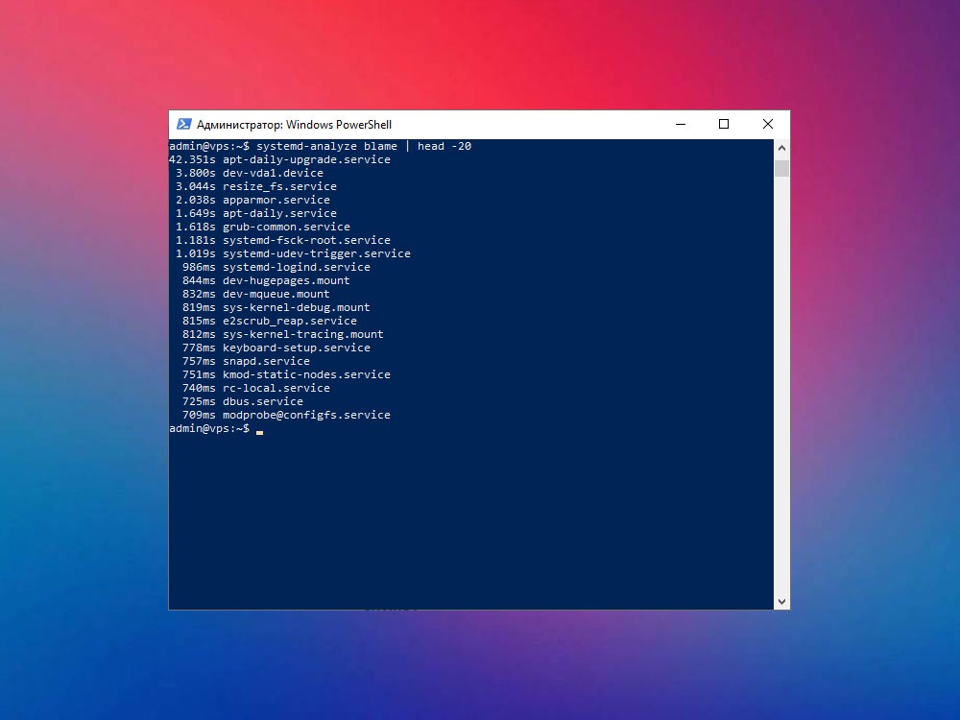This screenshot has width=960, height=720.
Task: Click the modprobe@configfs.service line
Action: pos(286,416)
